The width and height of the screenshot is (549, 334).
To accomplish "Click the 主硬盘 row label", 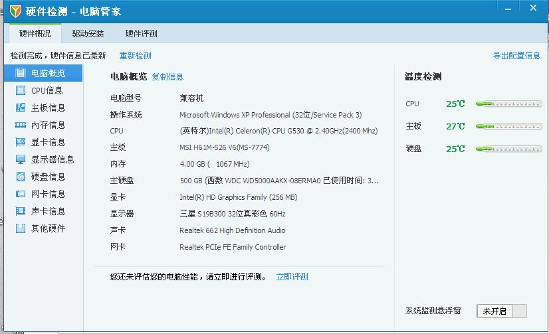I will point(122,181).
